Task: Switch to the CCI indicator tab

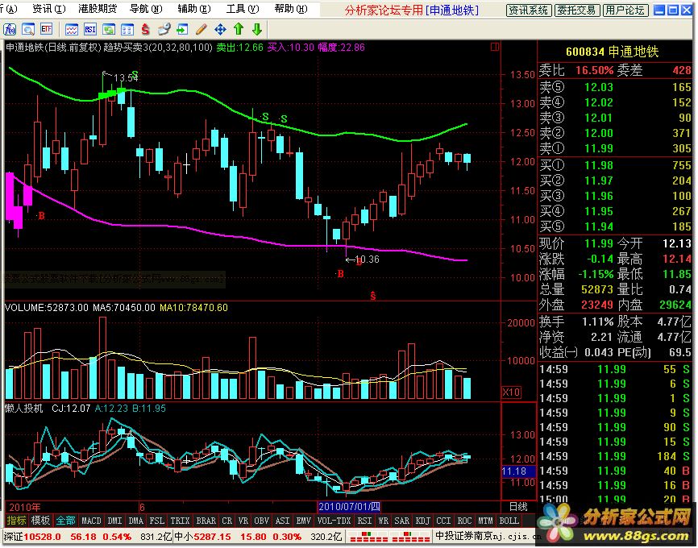Action: point(444,521)
